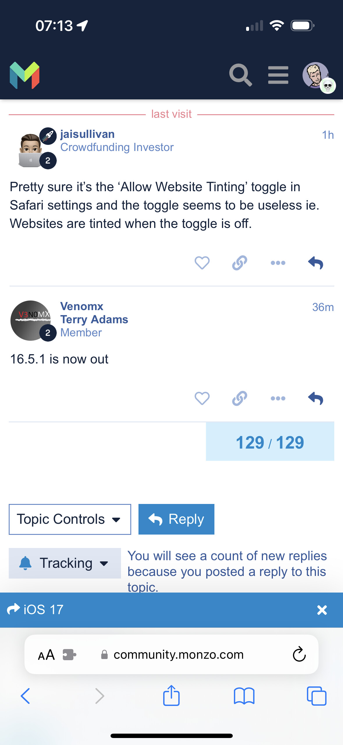The width and height of the screenshot is (343, 745).
Task: Open the hamburger menu in header
Action: [x=278, y=75]
